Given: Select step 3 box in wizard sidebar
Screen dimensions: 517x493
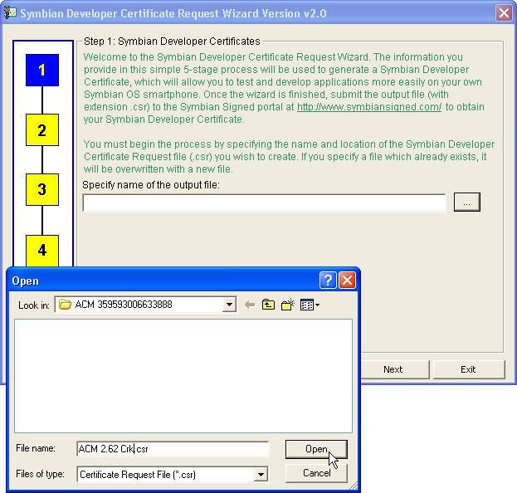Looking at the screenshot, I should click(x=41, y=189).
